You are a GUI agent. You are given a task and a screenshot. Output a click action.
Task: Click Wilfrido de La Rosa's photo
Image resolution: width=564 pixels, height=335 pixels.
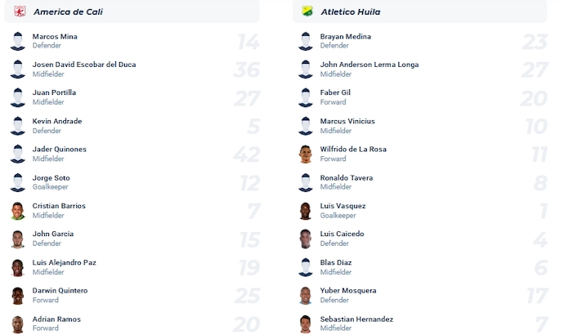point(306,154)
